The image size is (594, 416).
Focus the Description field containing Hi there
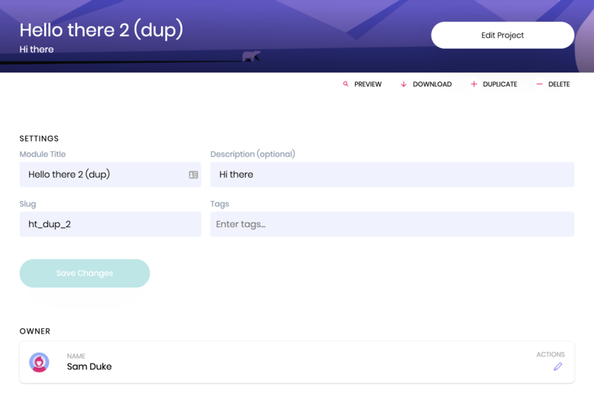coord(392,174)
